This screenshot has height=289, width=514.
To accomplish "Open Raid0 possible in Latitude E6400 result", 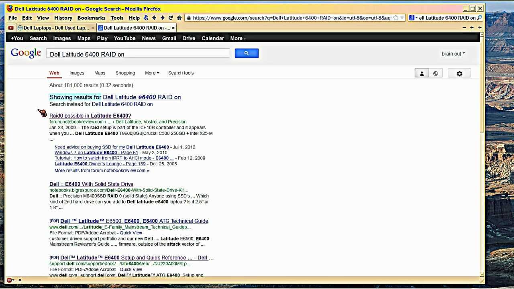I will [x=90, y=116].
